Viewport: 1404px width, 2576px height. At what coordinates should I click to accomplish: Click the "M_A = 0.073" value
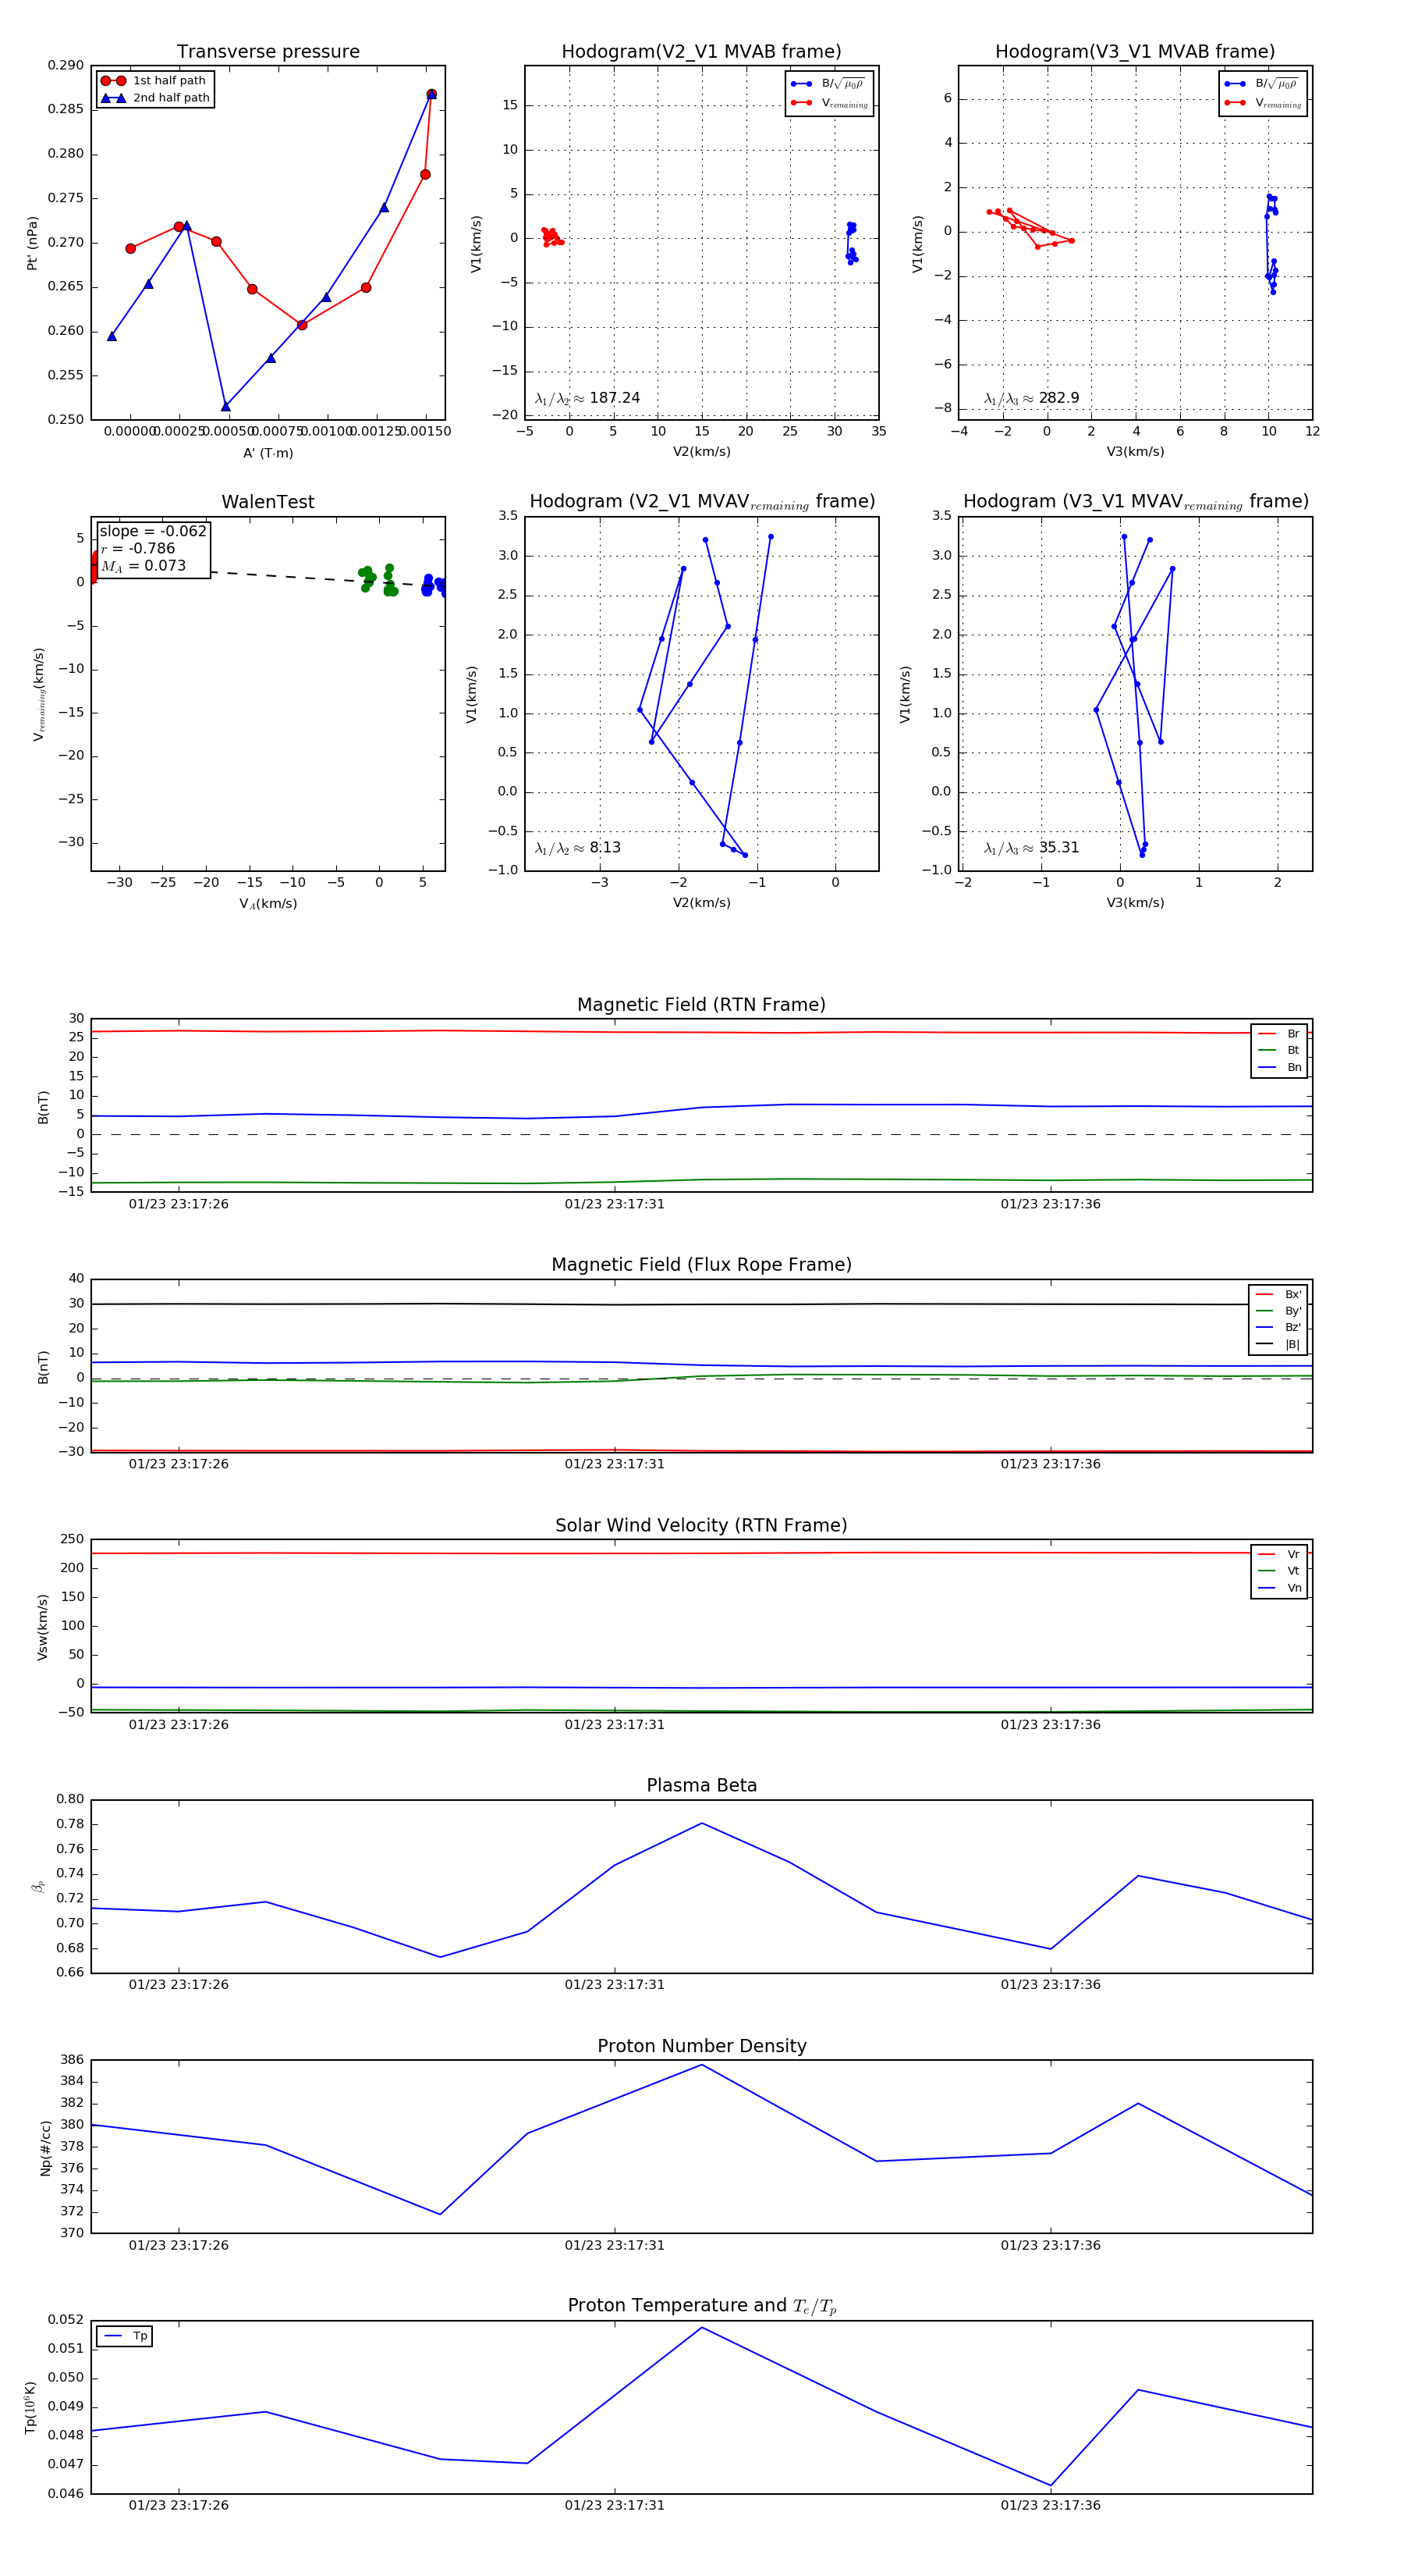(x=143, y=566)
